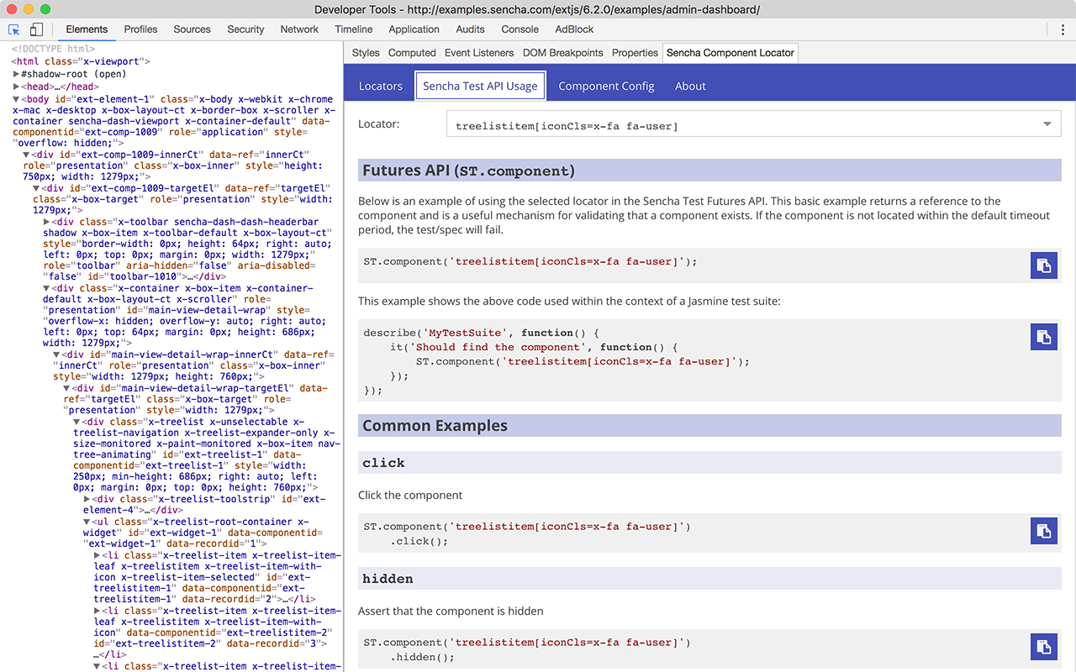This screenshot has height=672, width=1076.
Task: Open the Locator dropdown arrow
Action: (x=1047, y=124)
